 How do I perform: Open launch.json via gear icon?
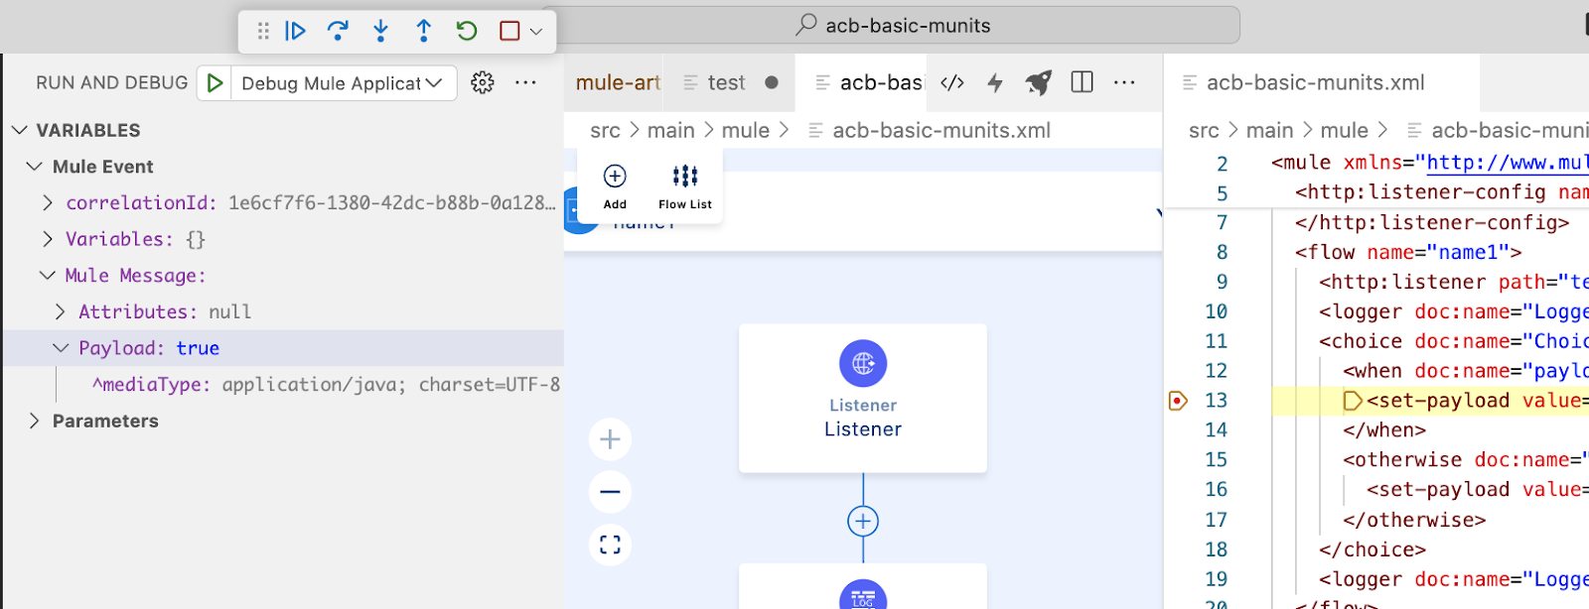pos(483,83)
